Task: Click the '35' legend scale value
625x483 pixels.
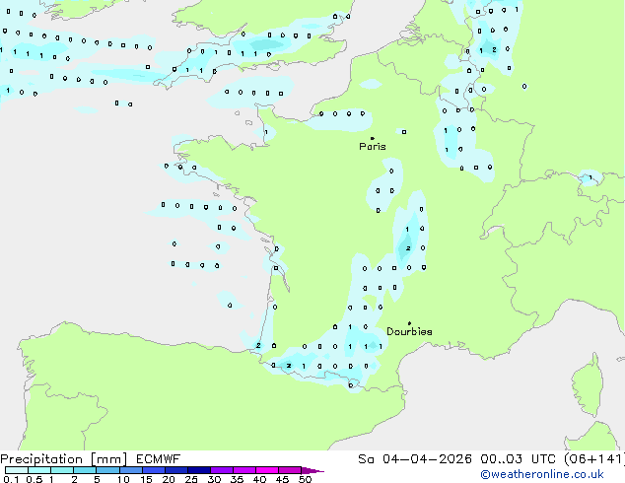Action: [x=237, y=479]
